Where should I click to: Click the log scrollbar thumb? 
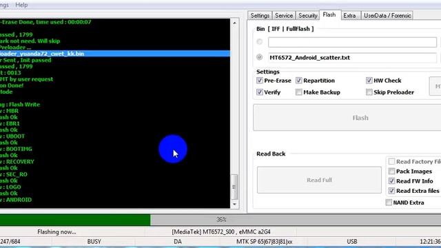(234, 187)
